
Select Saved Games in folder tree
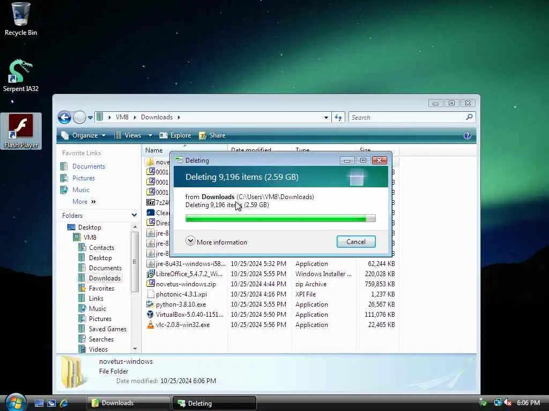pos(102,329)
